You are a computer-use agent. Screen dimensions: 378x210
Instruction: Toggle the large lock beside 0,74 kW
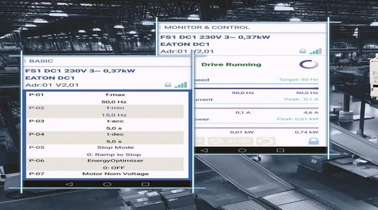[x=313, y=141]
